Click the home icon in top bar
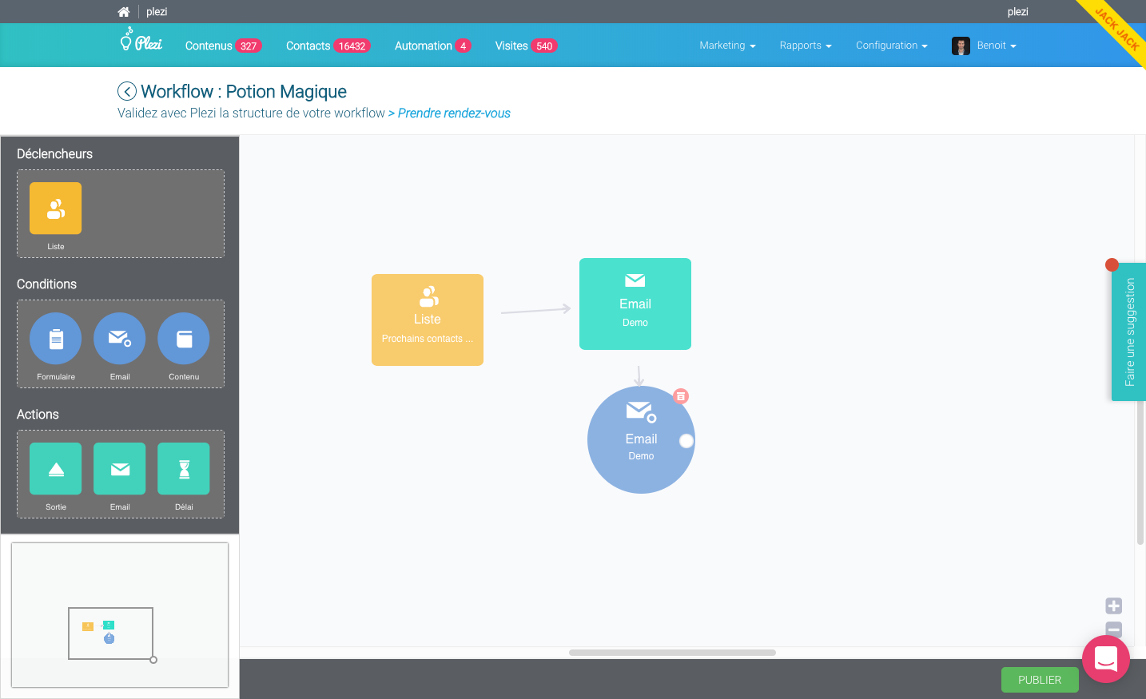The height and width of the screenshot is (699, 1146). (x=123, y=12)
